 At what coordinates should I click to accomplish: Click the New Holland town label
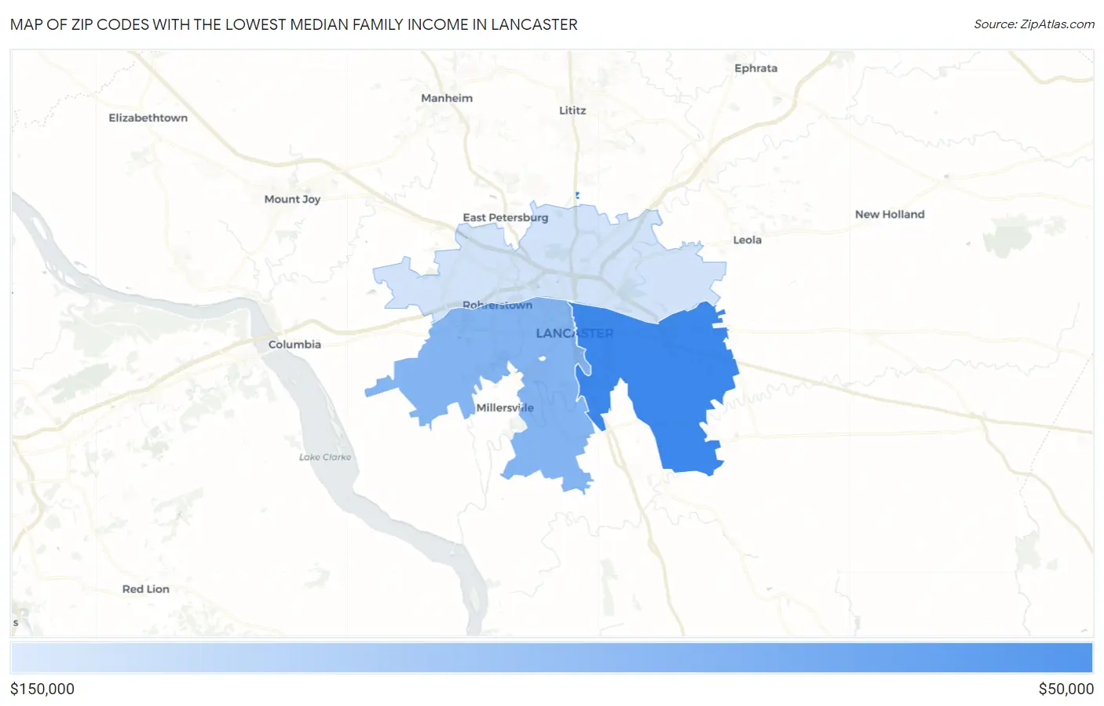click(x=890, y=214)
